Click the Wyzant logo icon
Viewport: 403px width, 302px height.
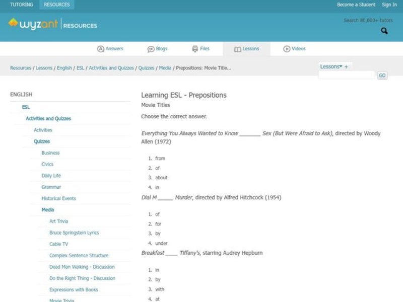pos(13,23)
